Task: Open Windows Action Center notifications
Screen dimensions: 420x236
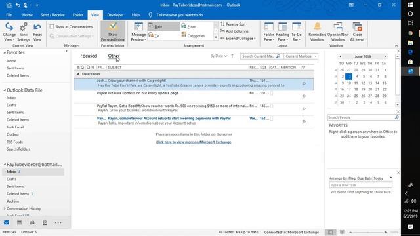Action: pyautogui.click(x=410, y=227)
